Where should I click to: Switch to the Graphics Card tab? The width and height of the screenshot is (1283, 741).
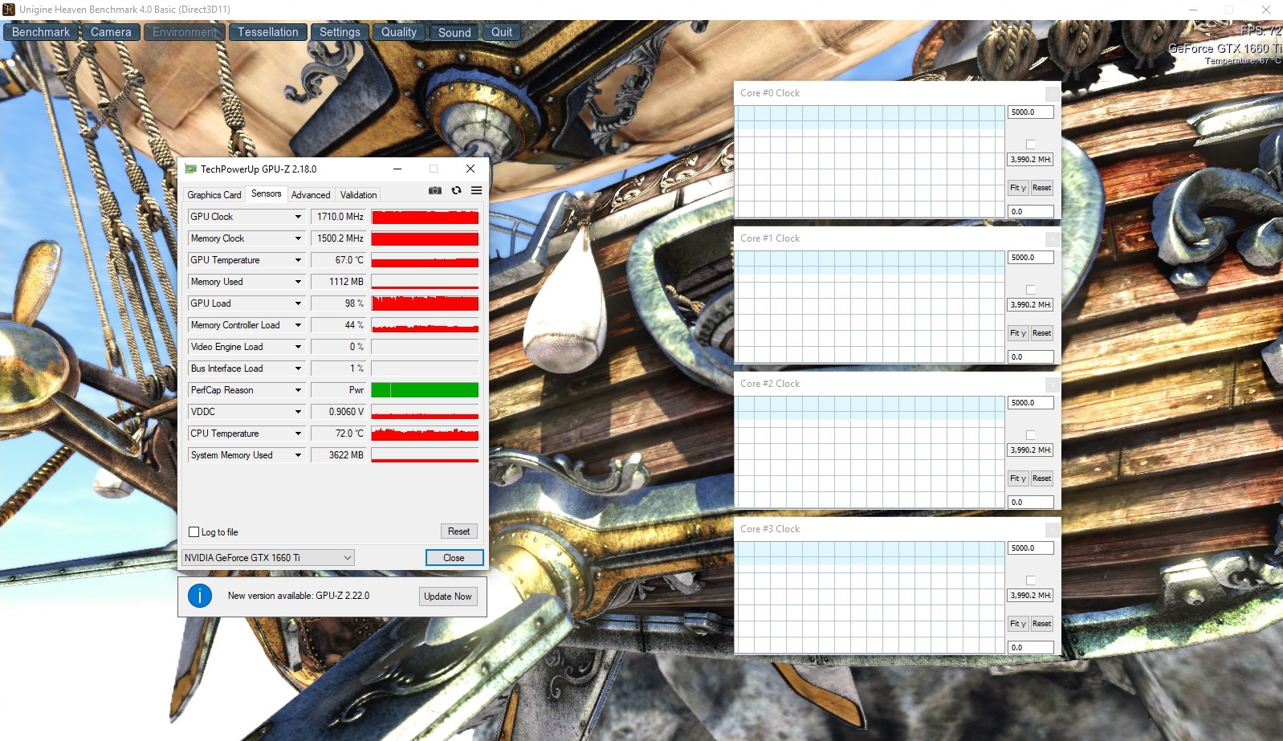(214, 195)
